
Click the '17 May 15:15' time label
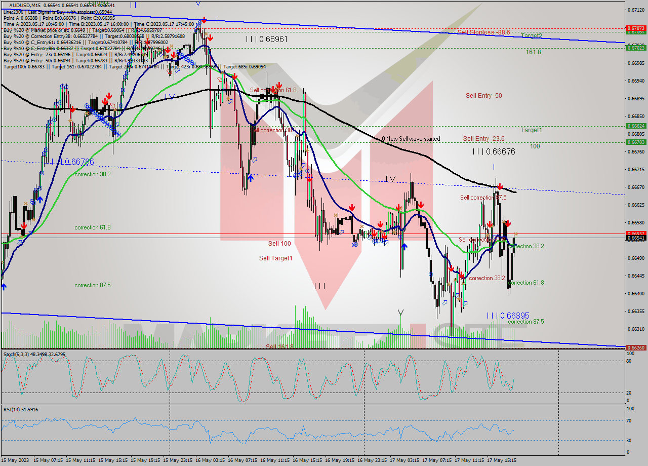pos(501,460)
